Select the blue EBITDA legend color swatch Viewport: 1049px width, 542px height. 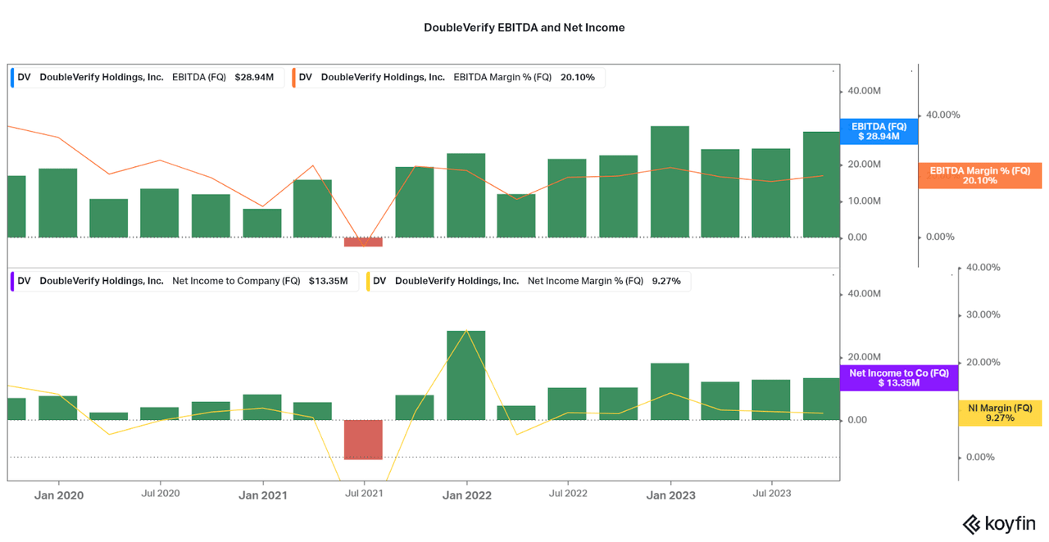click(13, 78)
